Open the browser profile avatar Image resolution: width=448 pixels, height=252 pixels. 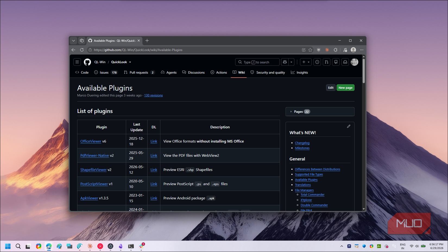tap(353, 50)
